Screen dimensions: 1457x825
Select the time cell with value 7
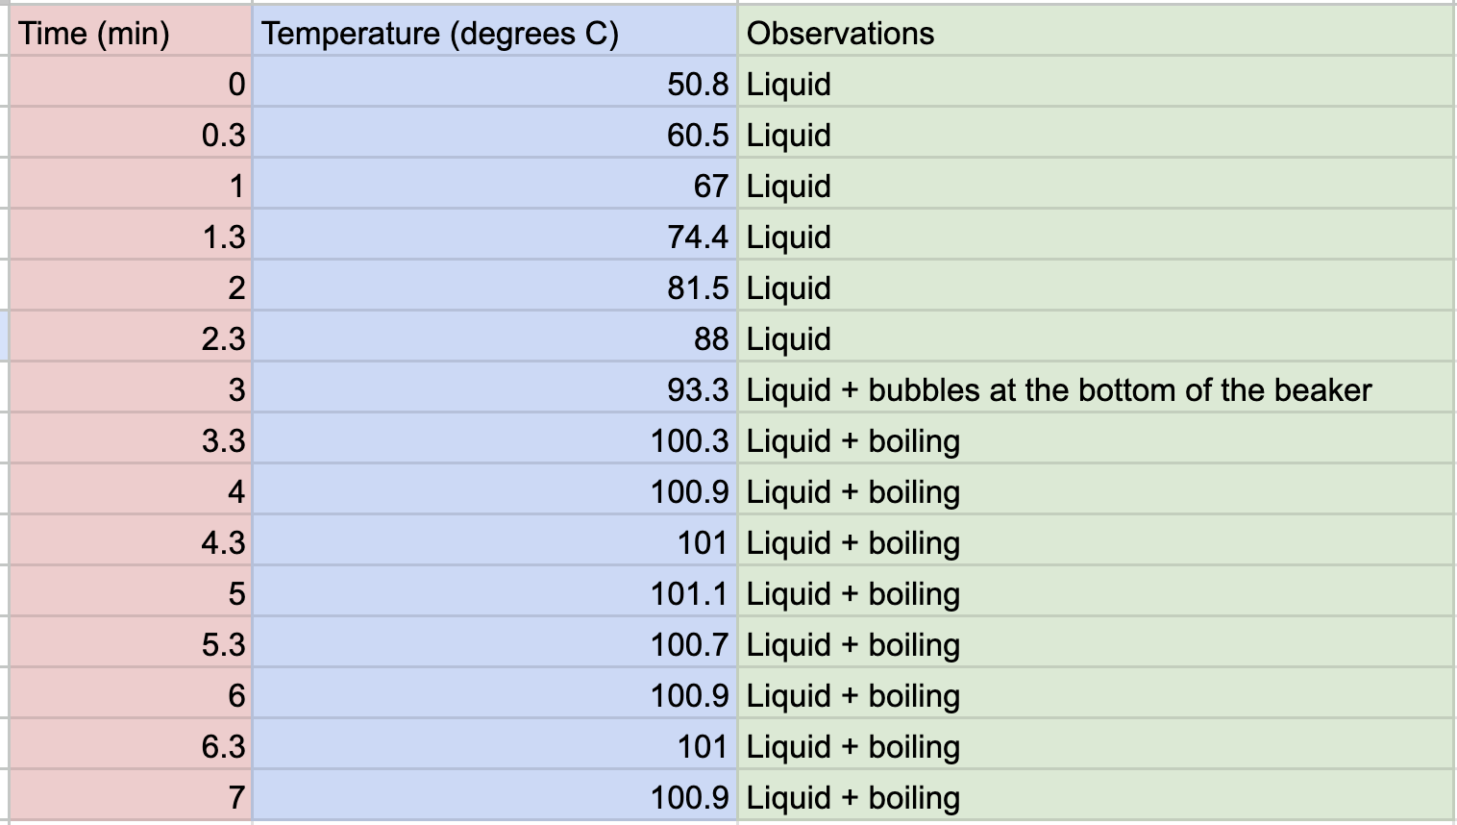(x=130, y=798)
